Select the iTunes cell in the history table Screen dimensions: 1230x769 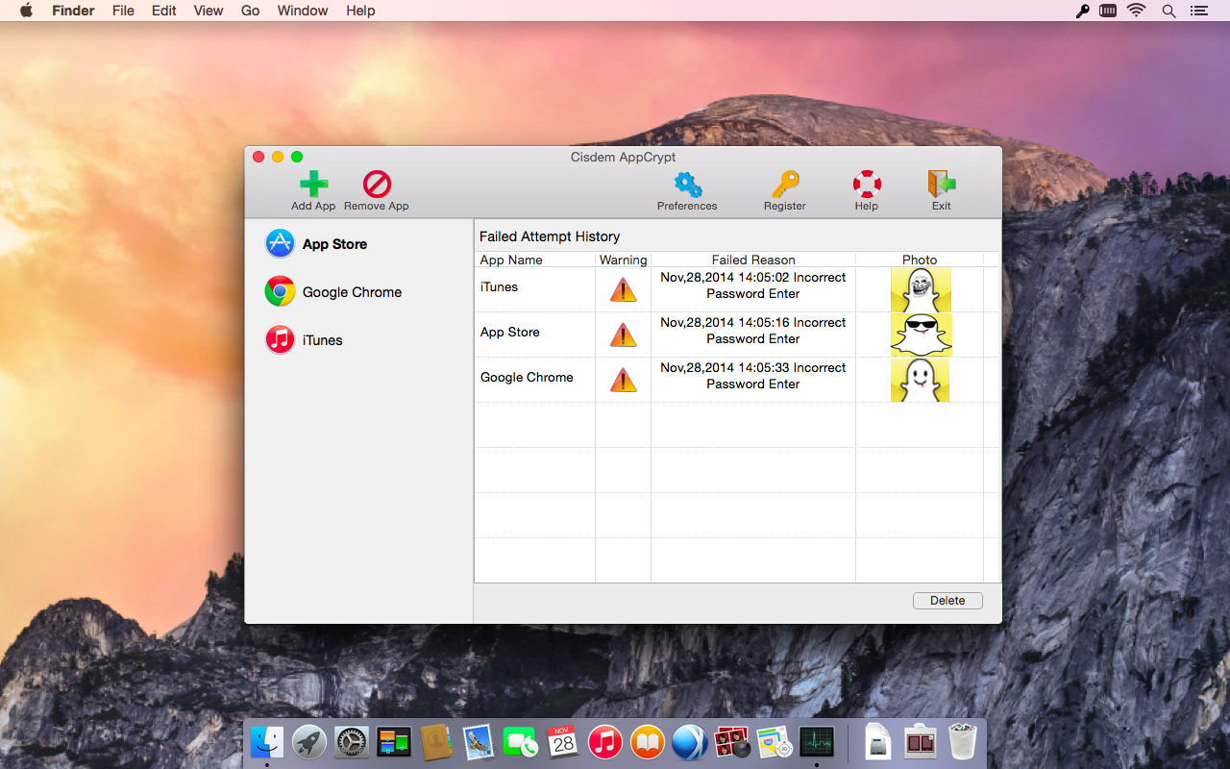coord(500,286)
